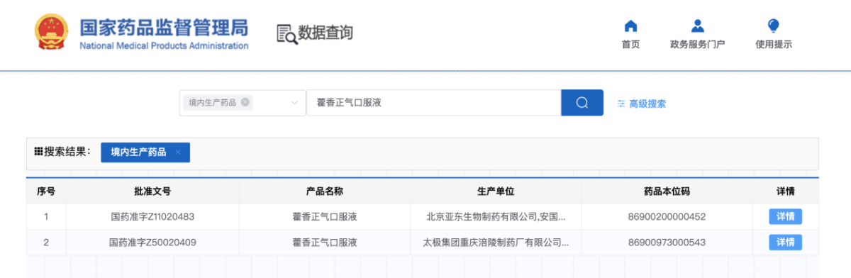Image resolution: width=851 pixels, height=278 pixels.
Task: Click the blue magnifier search button
Action: tap(582, 103)
